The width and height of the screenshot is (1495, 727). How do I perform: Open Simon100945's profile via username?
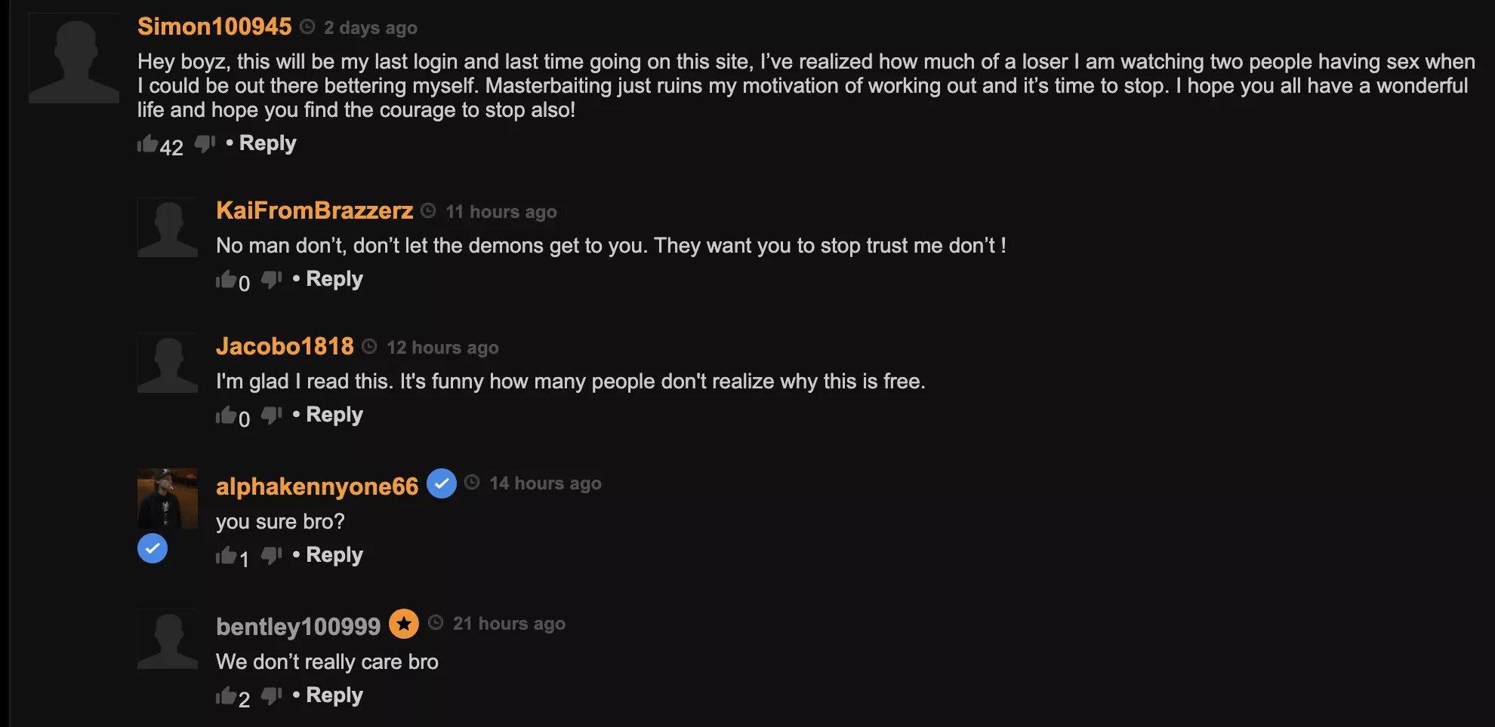214,27
